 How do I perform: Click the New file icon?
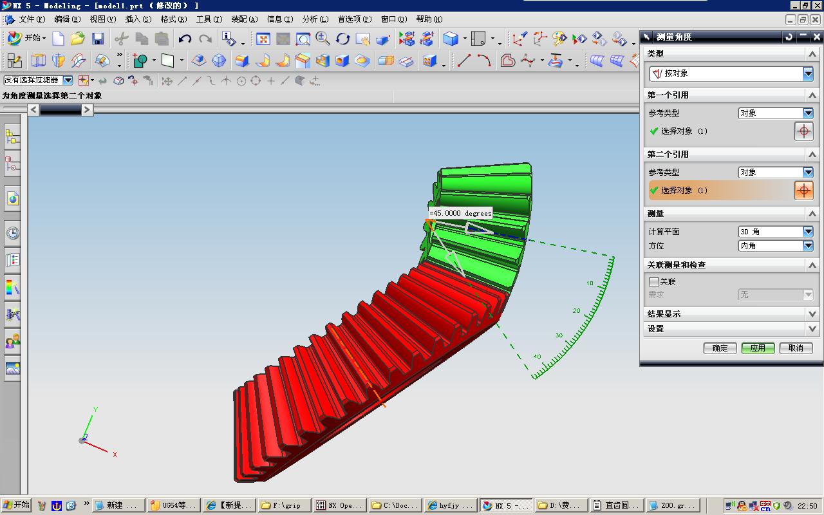59,39
